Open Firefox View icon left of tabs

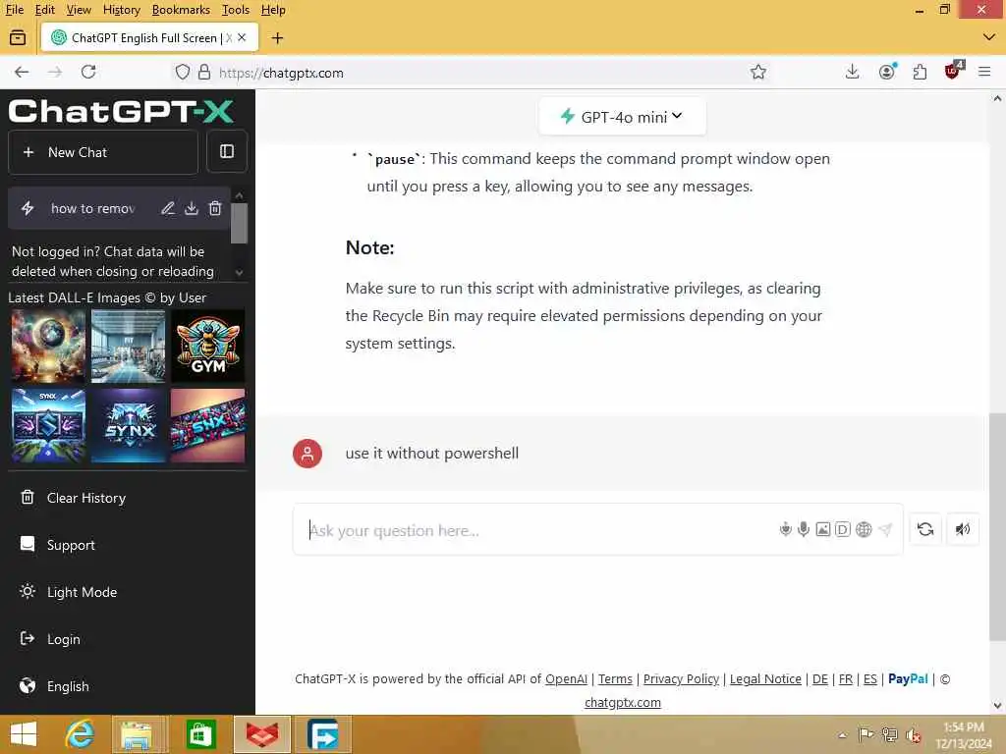[18, 38]
